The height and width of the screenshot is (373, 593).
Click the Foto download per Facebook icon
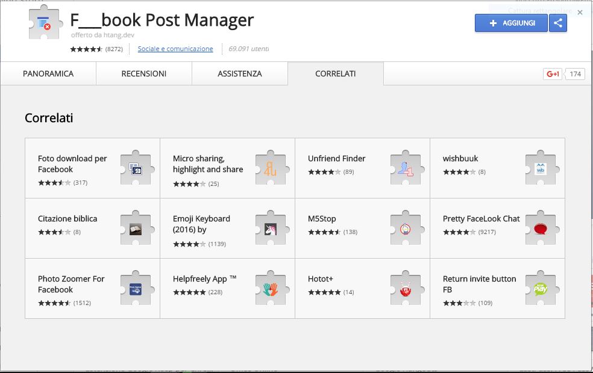click(137, 168)
